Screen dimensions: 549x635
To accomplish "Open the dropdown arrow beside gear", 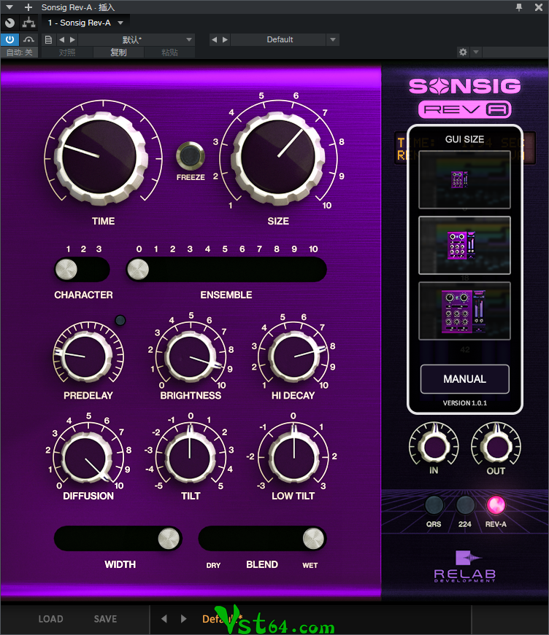I will tap(476, 52).
